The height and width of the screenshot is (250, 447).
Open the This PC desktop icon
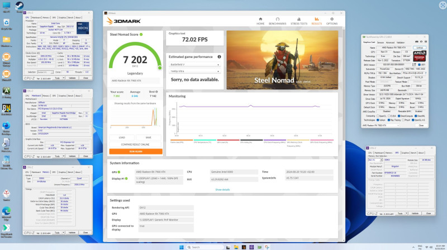tap(6, 6)
